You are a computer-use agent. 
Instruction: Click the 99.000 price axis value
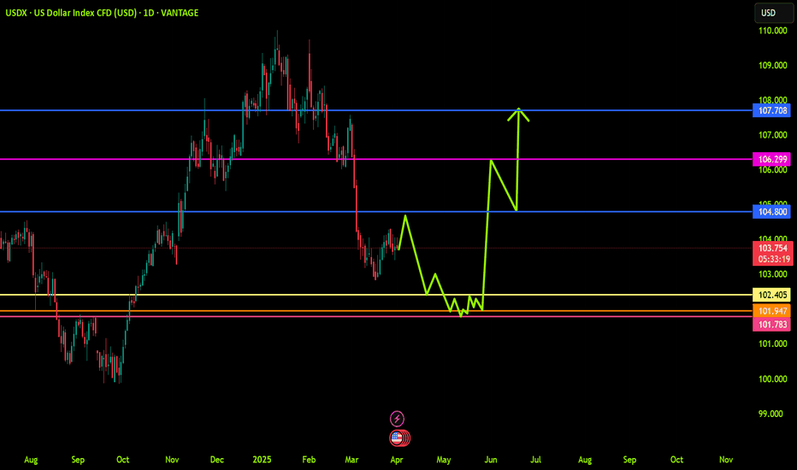pyautogui.click(x=770, y=414)
